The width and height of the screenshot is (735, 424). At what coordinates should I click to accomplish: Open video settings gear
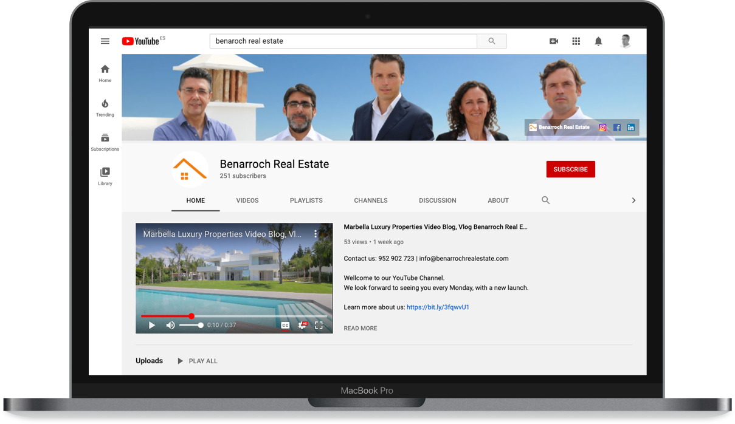[302, 326]
